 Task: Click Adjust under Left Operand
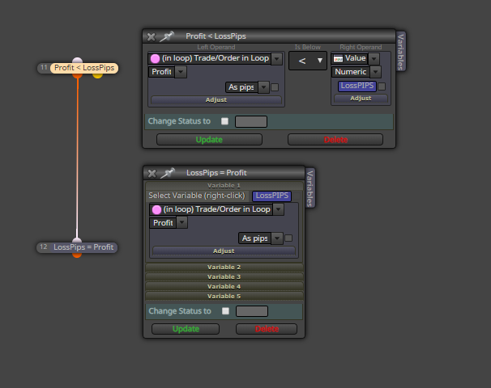[216, 99]
